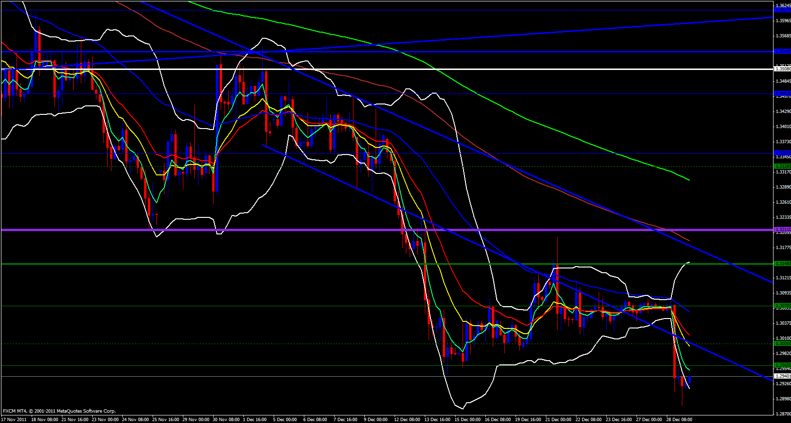Click the 1.28700 bottom price axis tick

(x=783, y=414)
